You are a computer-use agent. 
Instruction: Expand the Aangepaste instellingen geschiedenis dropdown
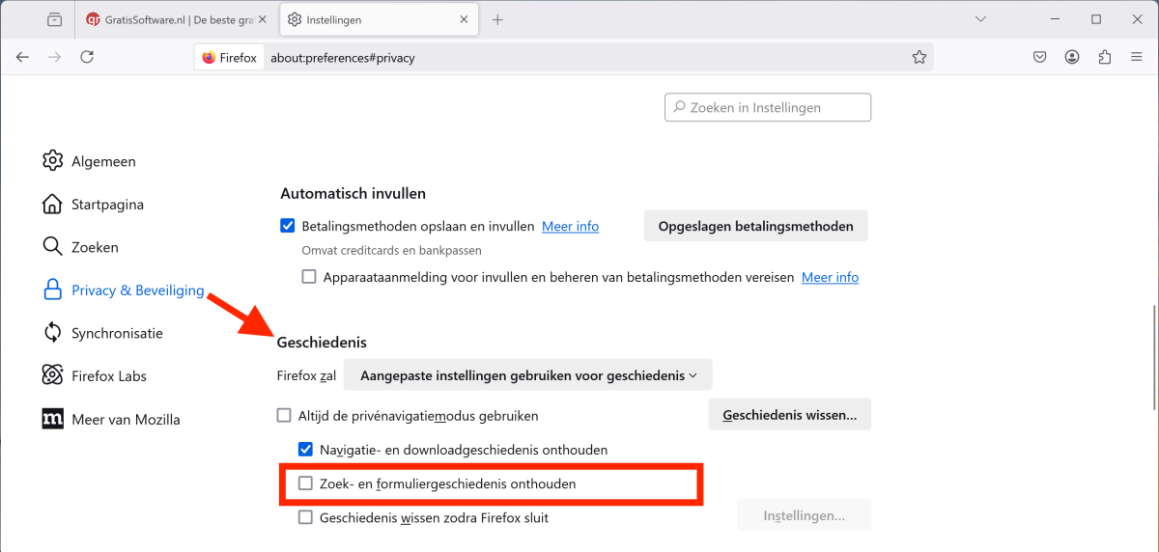[527, 375]
